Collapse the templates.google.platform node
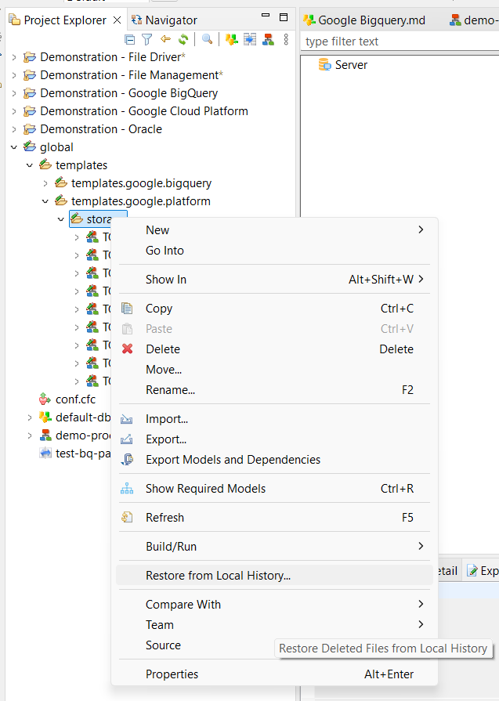 (45, 201)
